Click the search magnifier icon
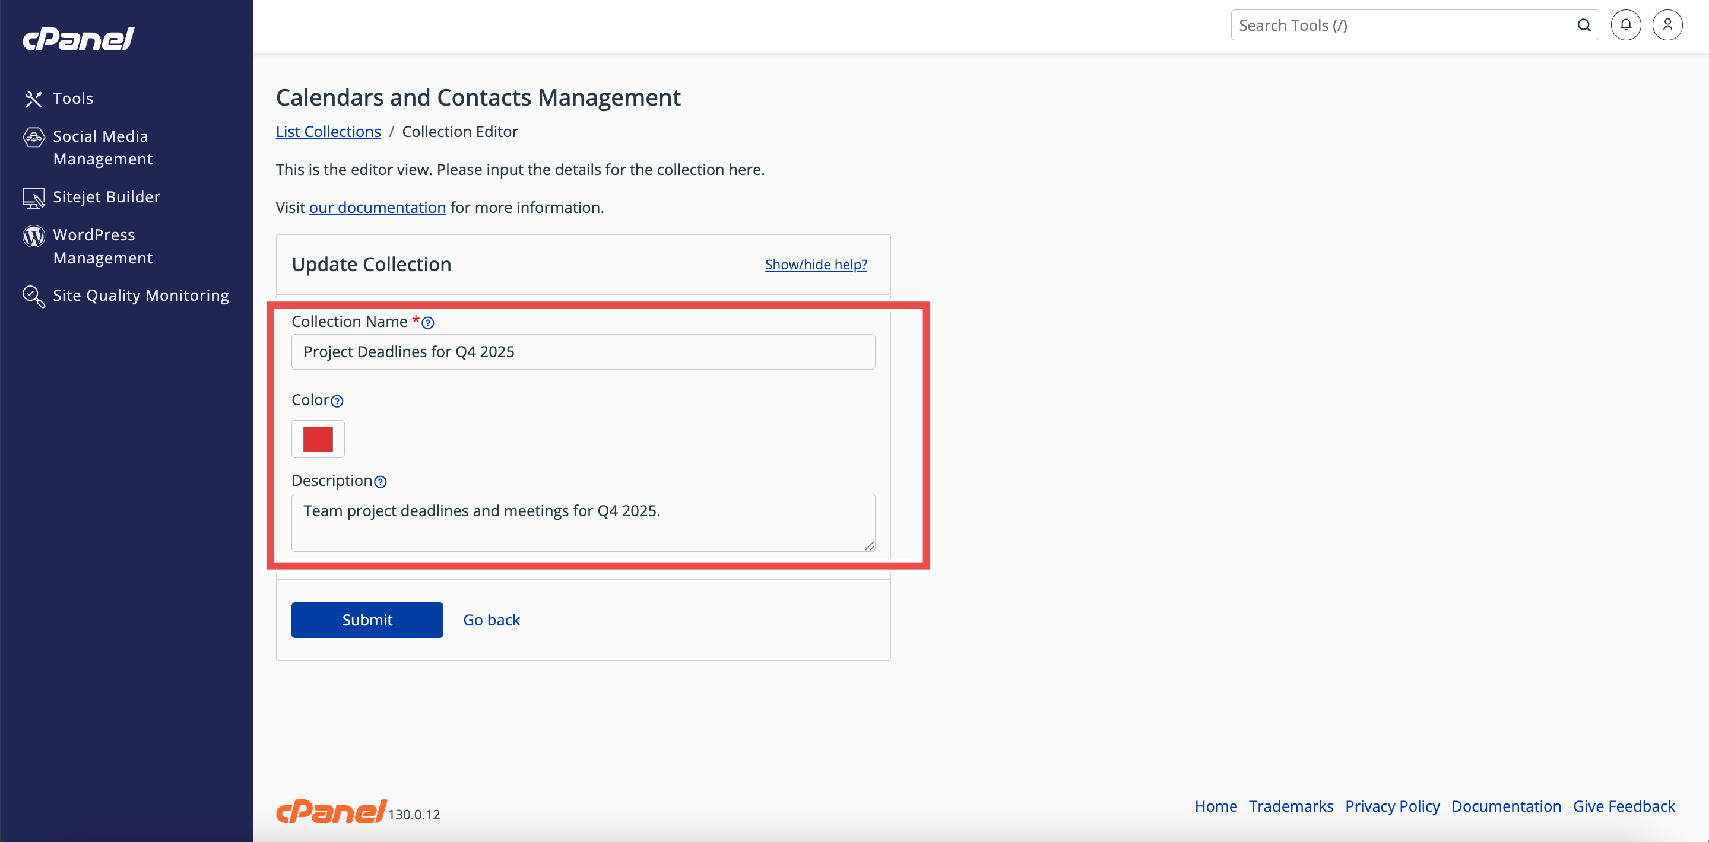1709x842 pixels. coord(1584,25)
